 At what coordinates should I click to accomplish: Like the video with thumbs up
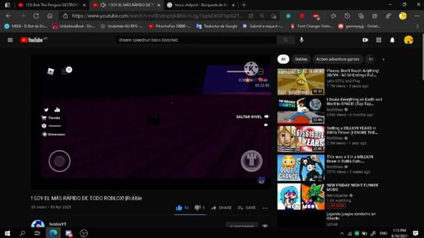pos(182,208)
